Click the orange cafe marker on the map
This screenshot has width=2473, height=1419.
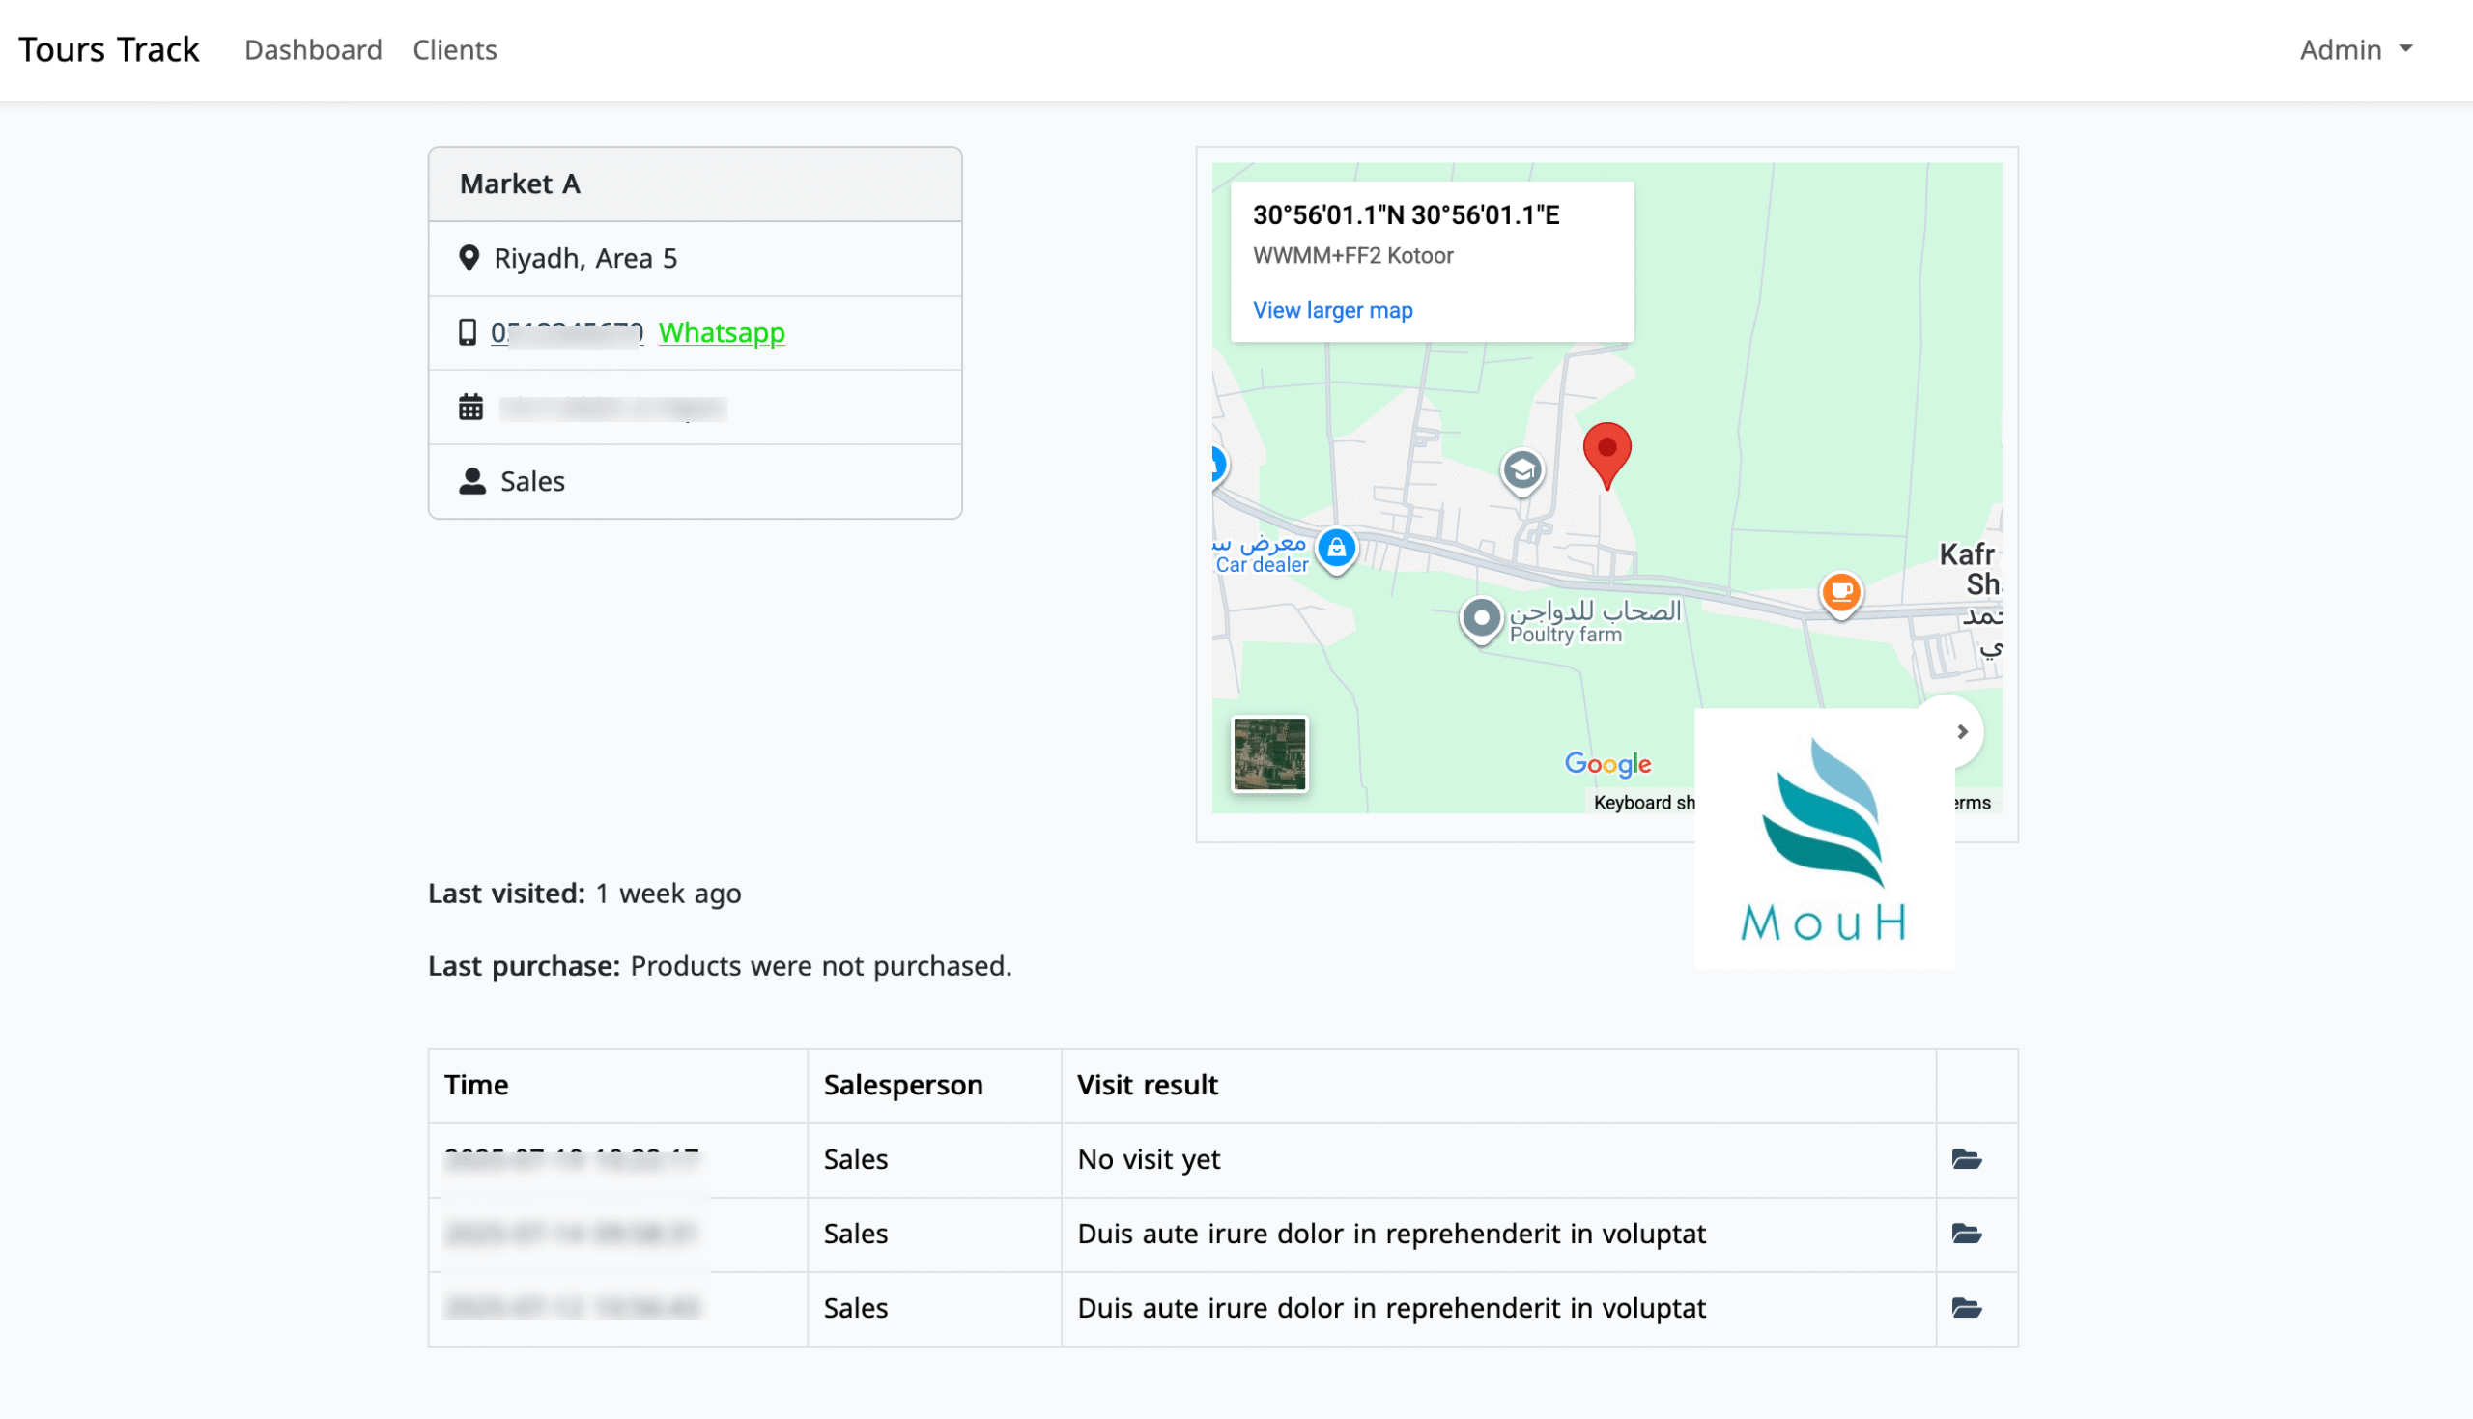1840,591
